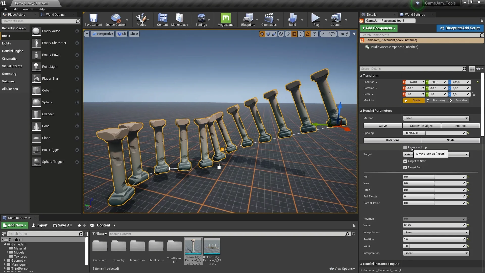Select the Boolean_Edge_Damage_3_15 asset thumbnail
Screen dimensions: 485x273
point(212,246)
